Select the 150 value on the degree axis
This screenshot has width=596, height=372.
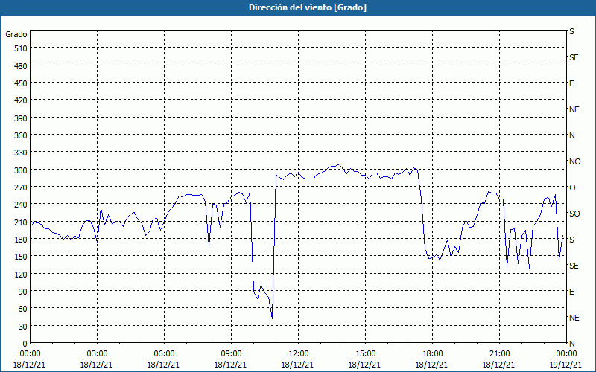coord(21,257)
